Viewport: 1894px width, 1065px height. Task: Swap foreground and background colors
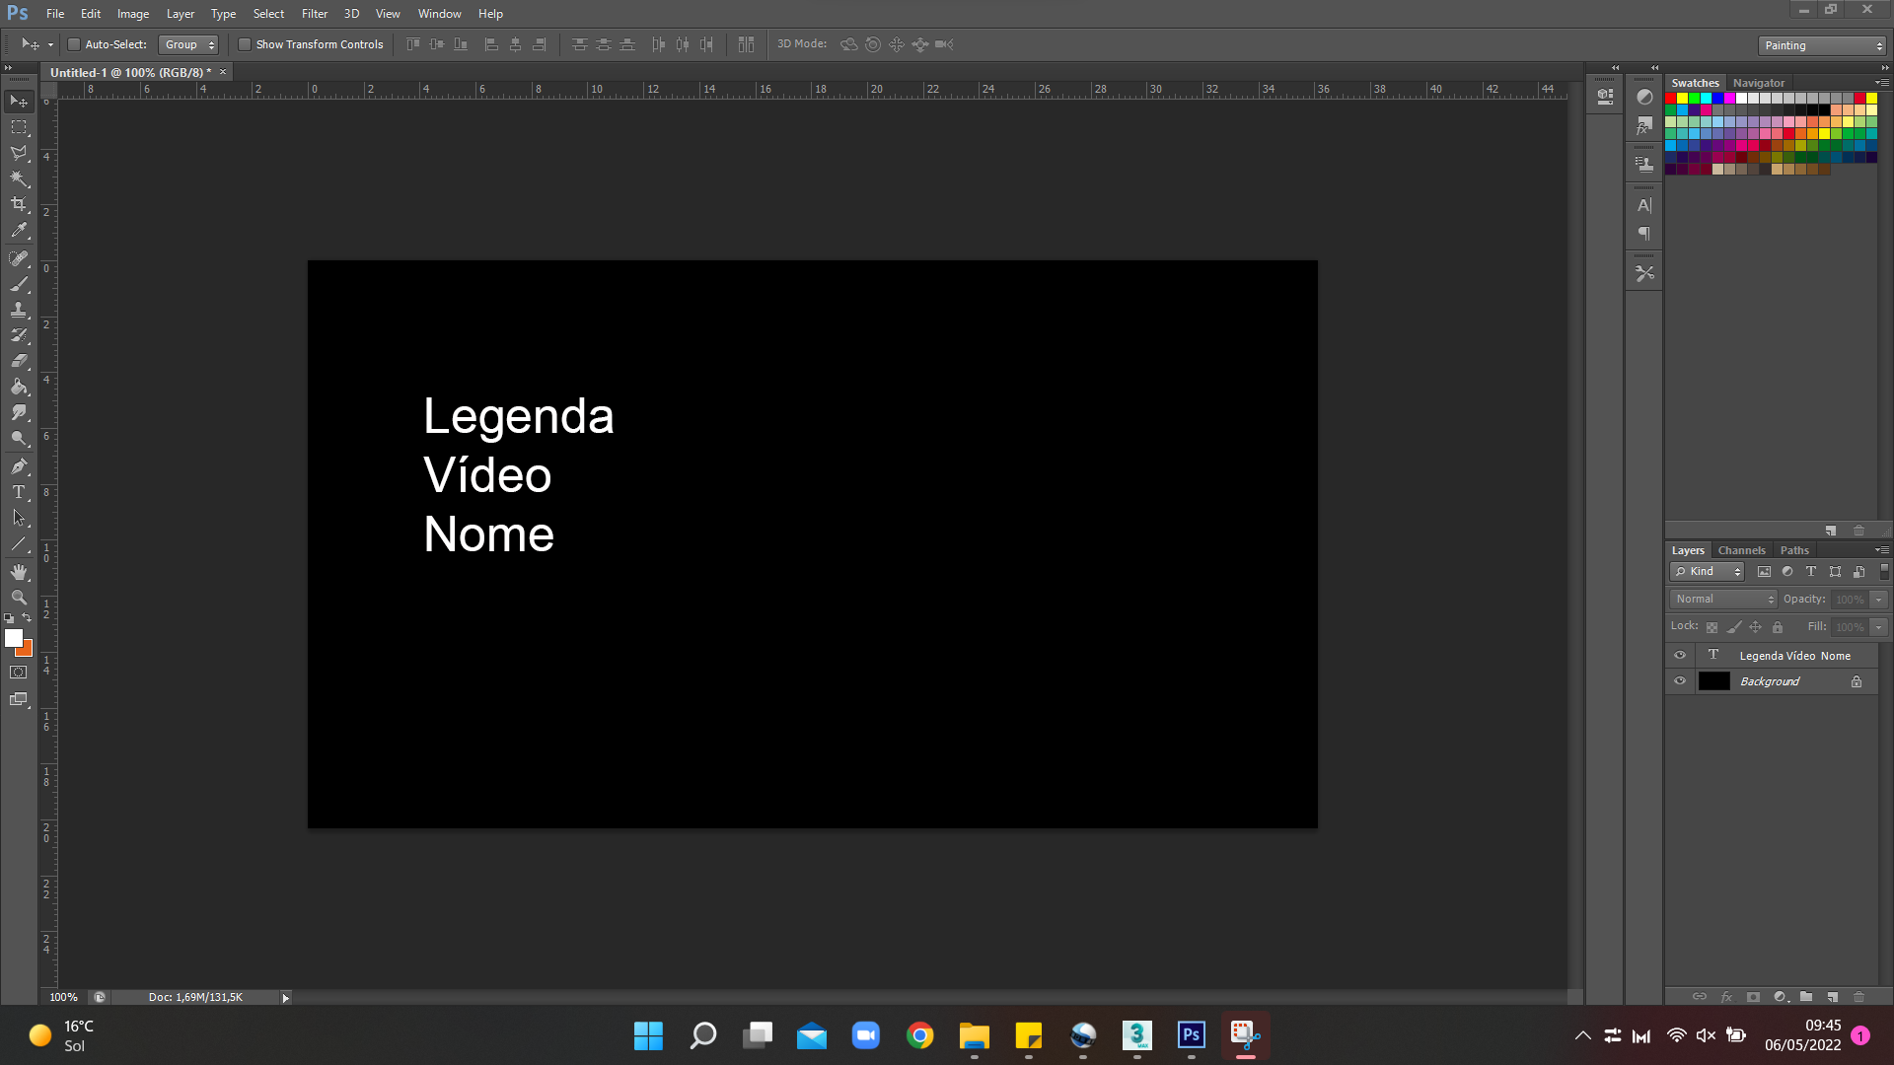[x=27, y=618]
